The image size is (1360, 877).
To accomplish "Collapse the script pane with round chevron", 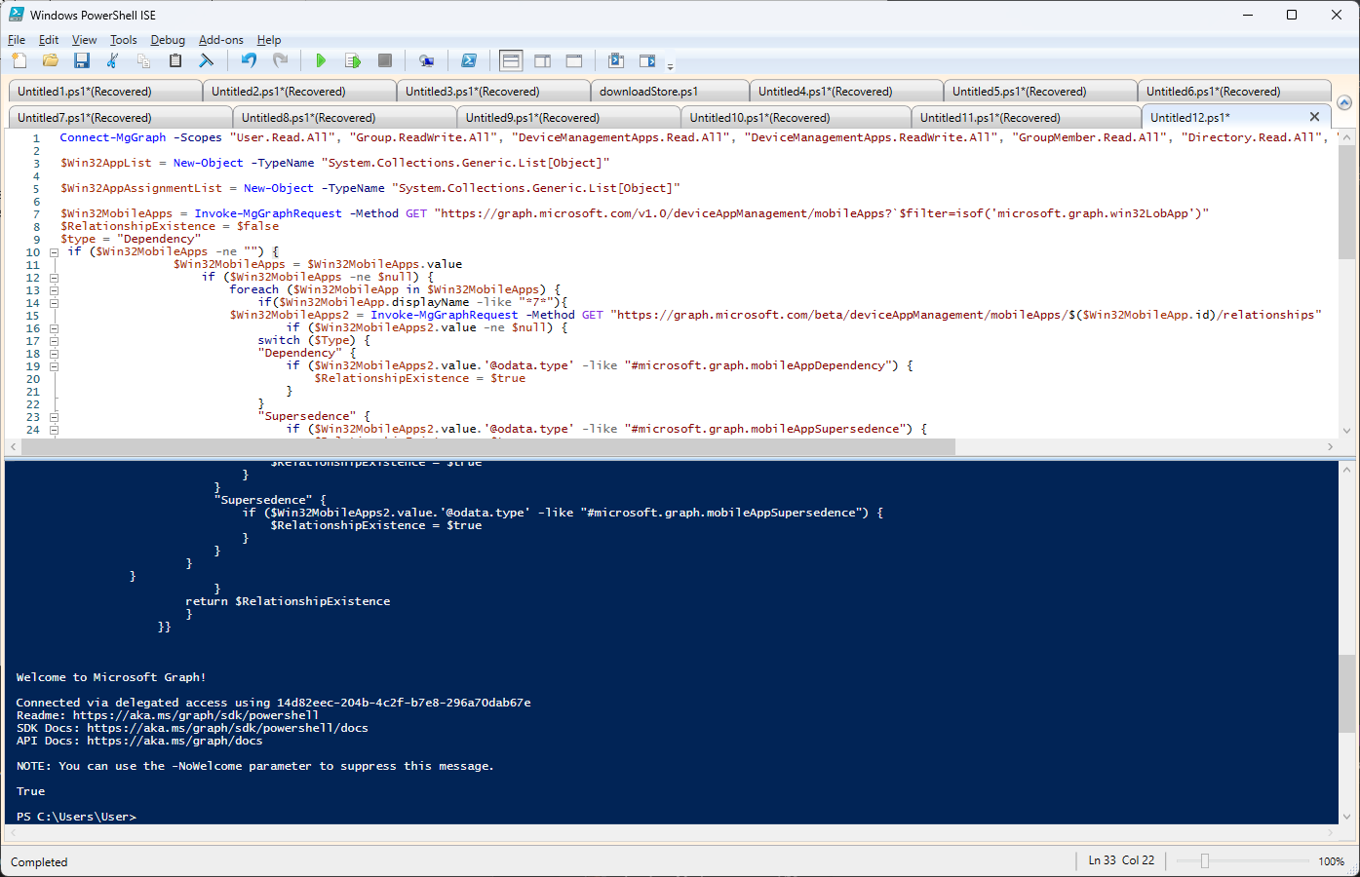I will (1344, 102).
